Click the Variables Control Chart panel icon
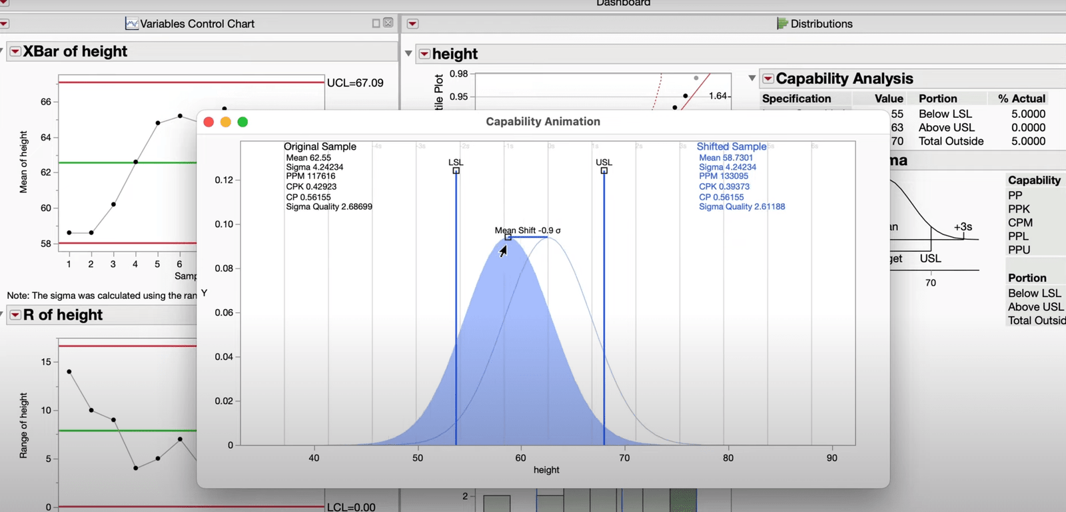 pos(132,23)
